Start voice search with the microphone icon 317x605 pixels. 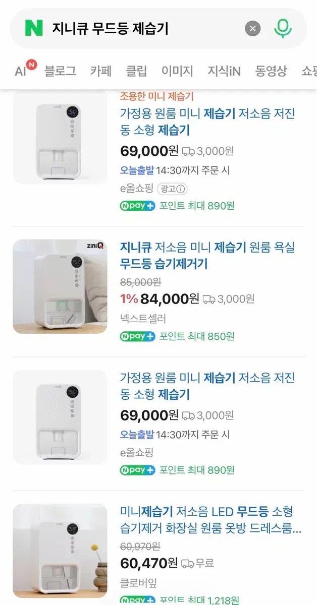point(283,28)
